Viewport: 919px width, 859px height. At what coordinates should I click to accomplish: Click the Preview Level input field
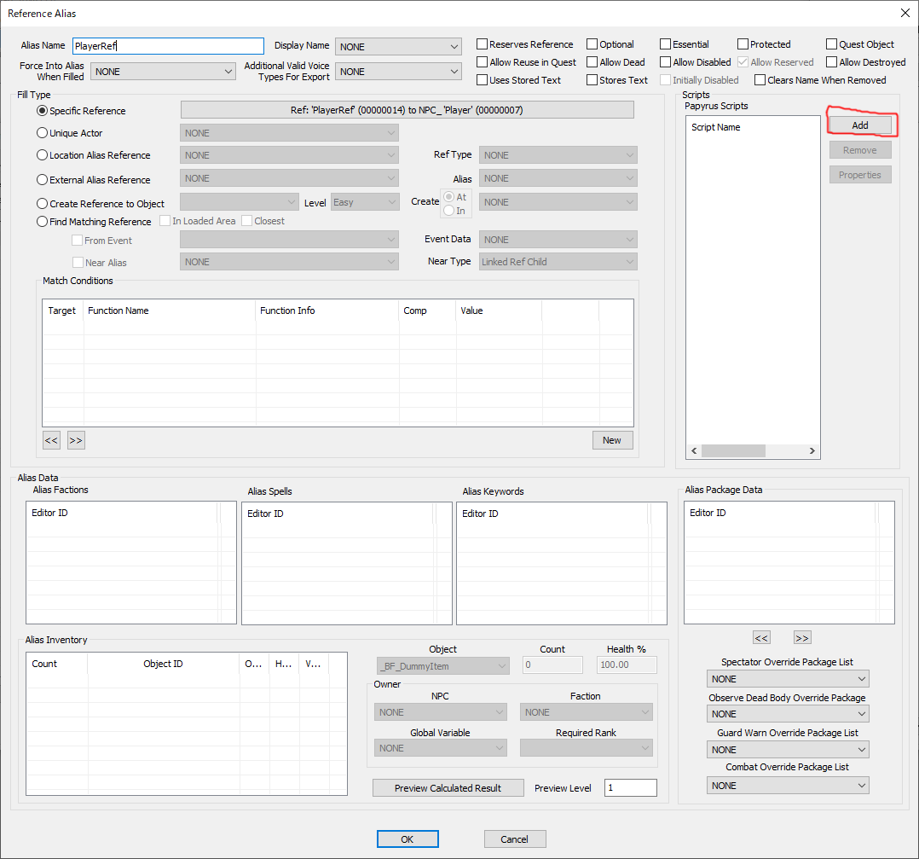[631, 787]
